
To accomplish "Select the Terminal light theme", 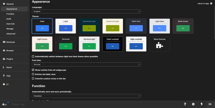I will [89, 44].
